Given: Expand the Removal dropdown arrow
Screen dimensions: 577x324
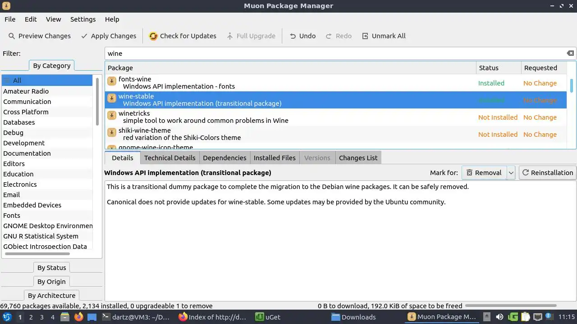Looking at the screenshot, I should [x=511, y=173].
